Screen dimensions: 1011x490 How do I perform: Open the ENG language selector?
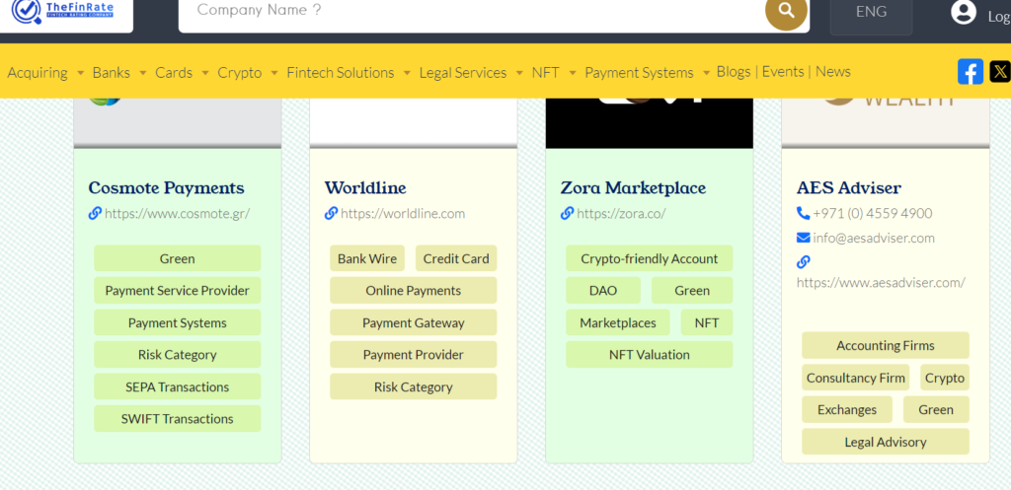click(x=871, y=13)
